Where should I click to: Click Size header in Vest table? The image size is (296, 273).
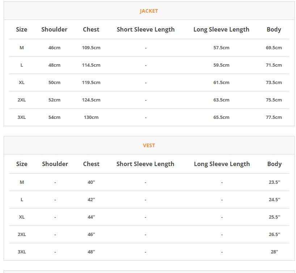click(x=22, y=164)
